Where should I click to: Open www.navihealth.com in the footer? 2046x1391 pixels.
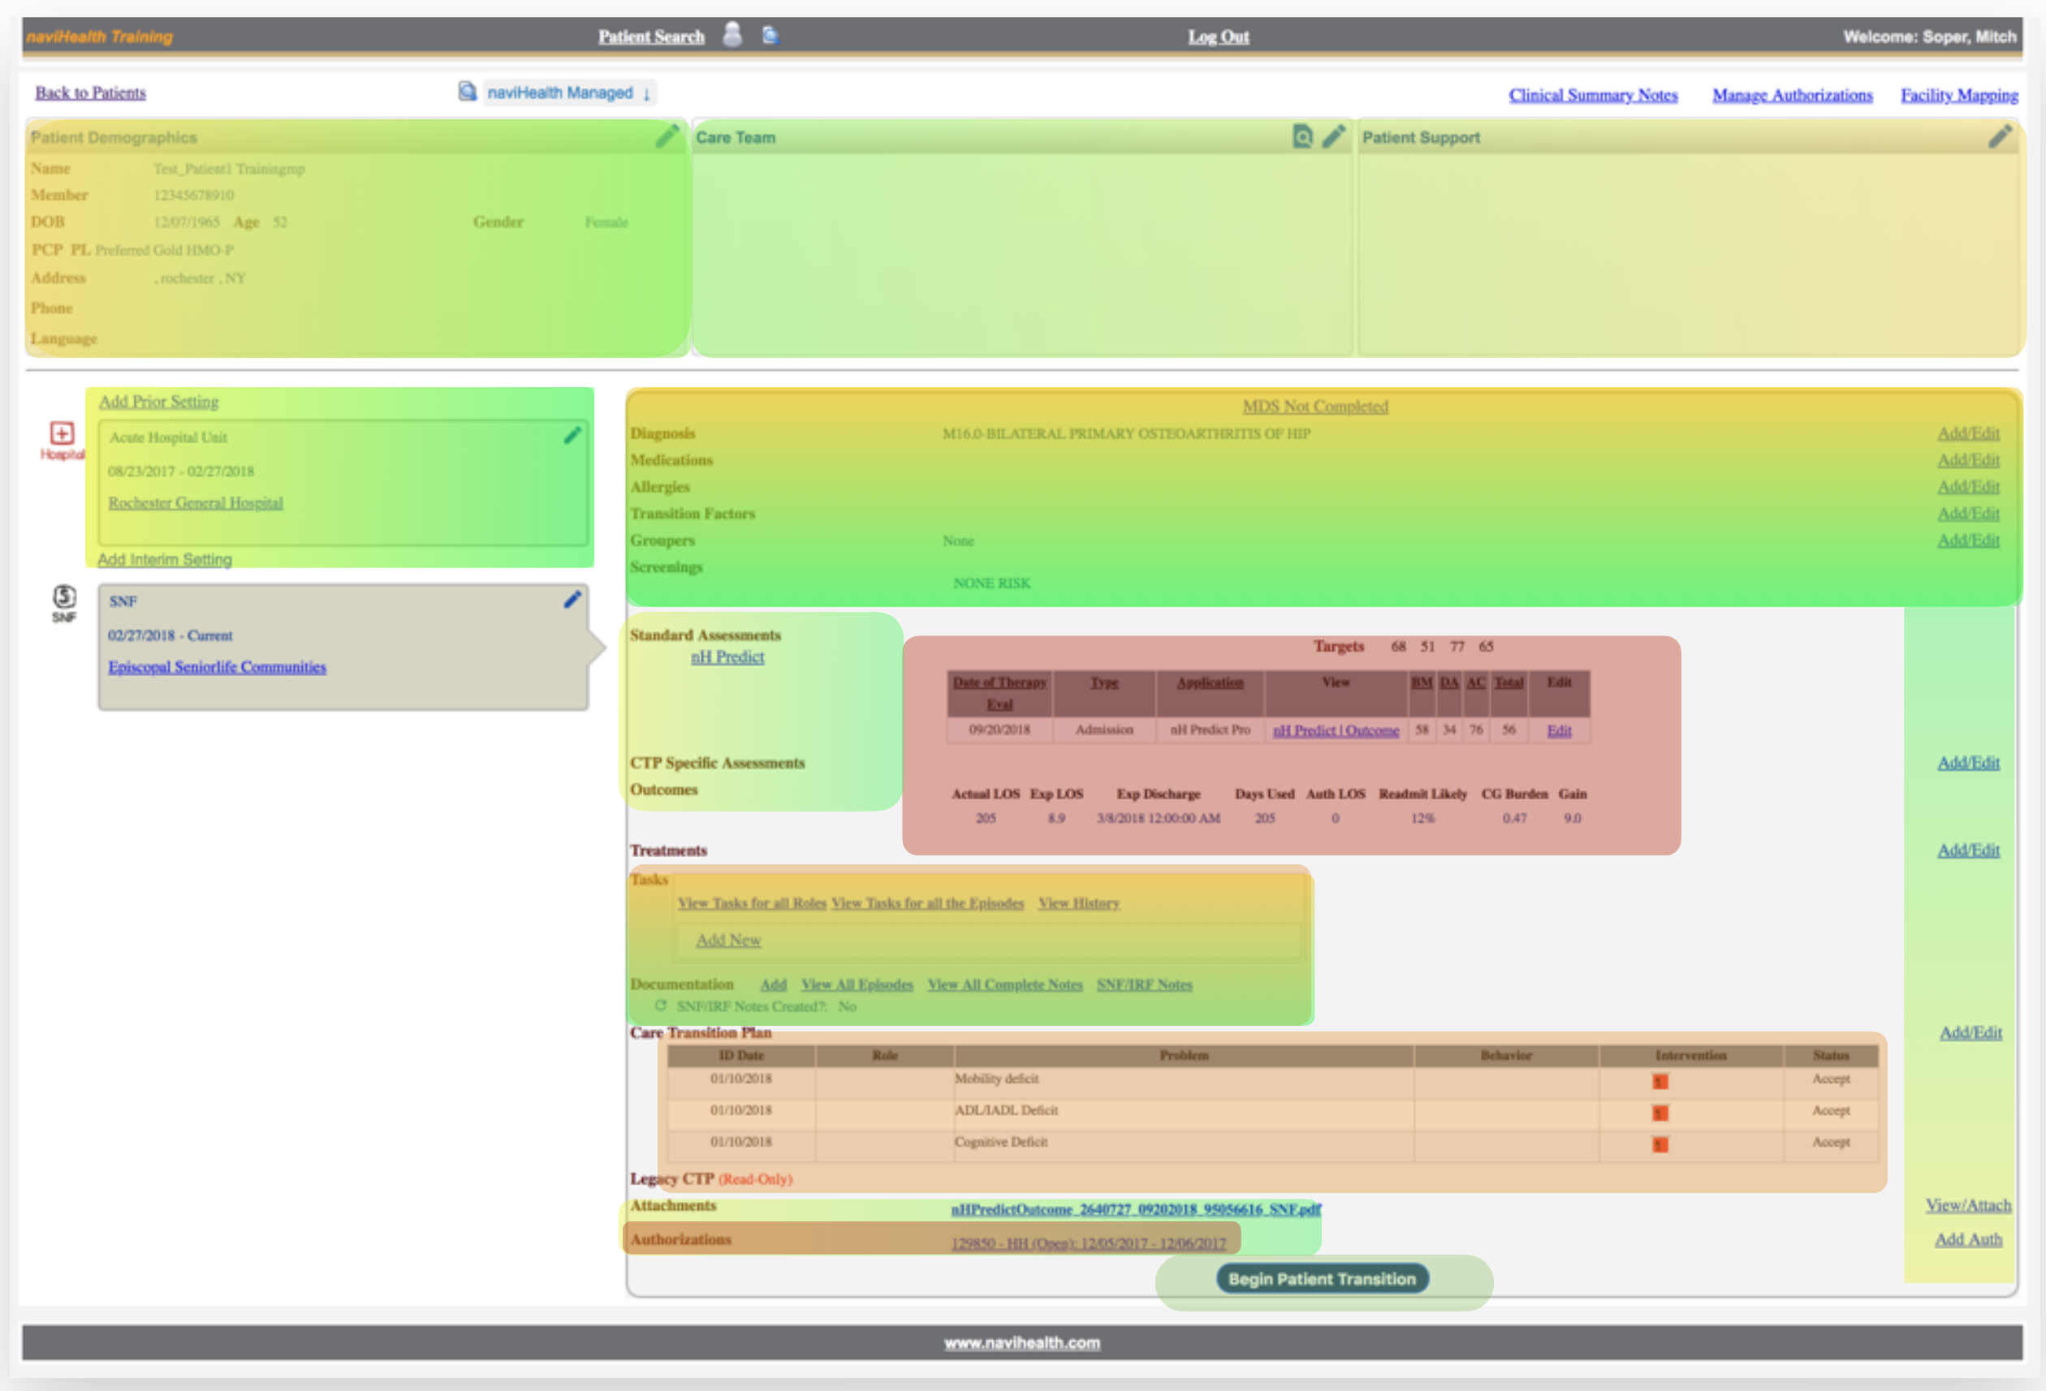coord(1021,1342)
